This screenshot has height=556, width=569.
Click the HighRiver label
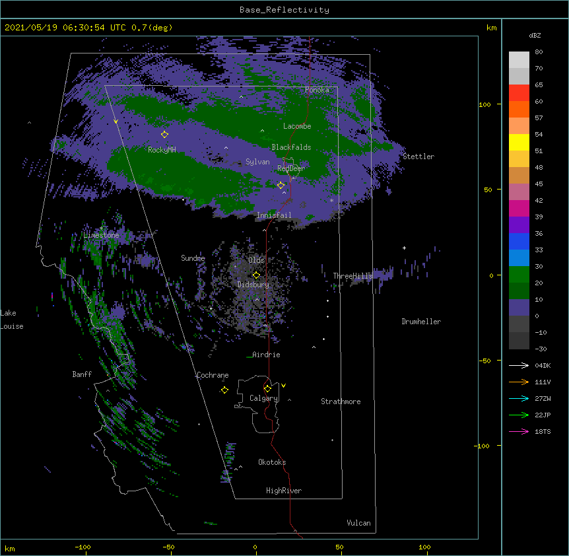click(x=284, y=491)
